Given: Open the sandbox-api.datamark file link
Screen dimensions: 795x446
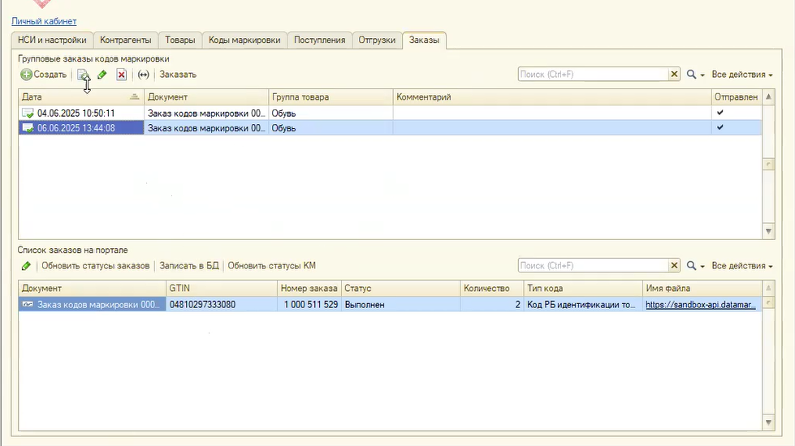Looking at the screenshot, I should coord(700,305).
